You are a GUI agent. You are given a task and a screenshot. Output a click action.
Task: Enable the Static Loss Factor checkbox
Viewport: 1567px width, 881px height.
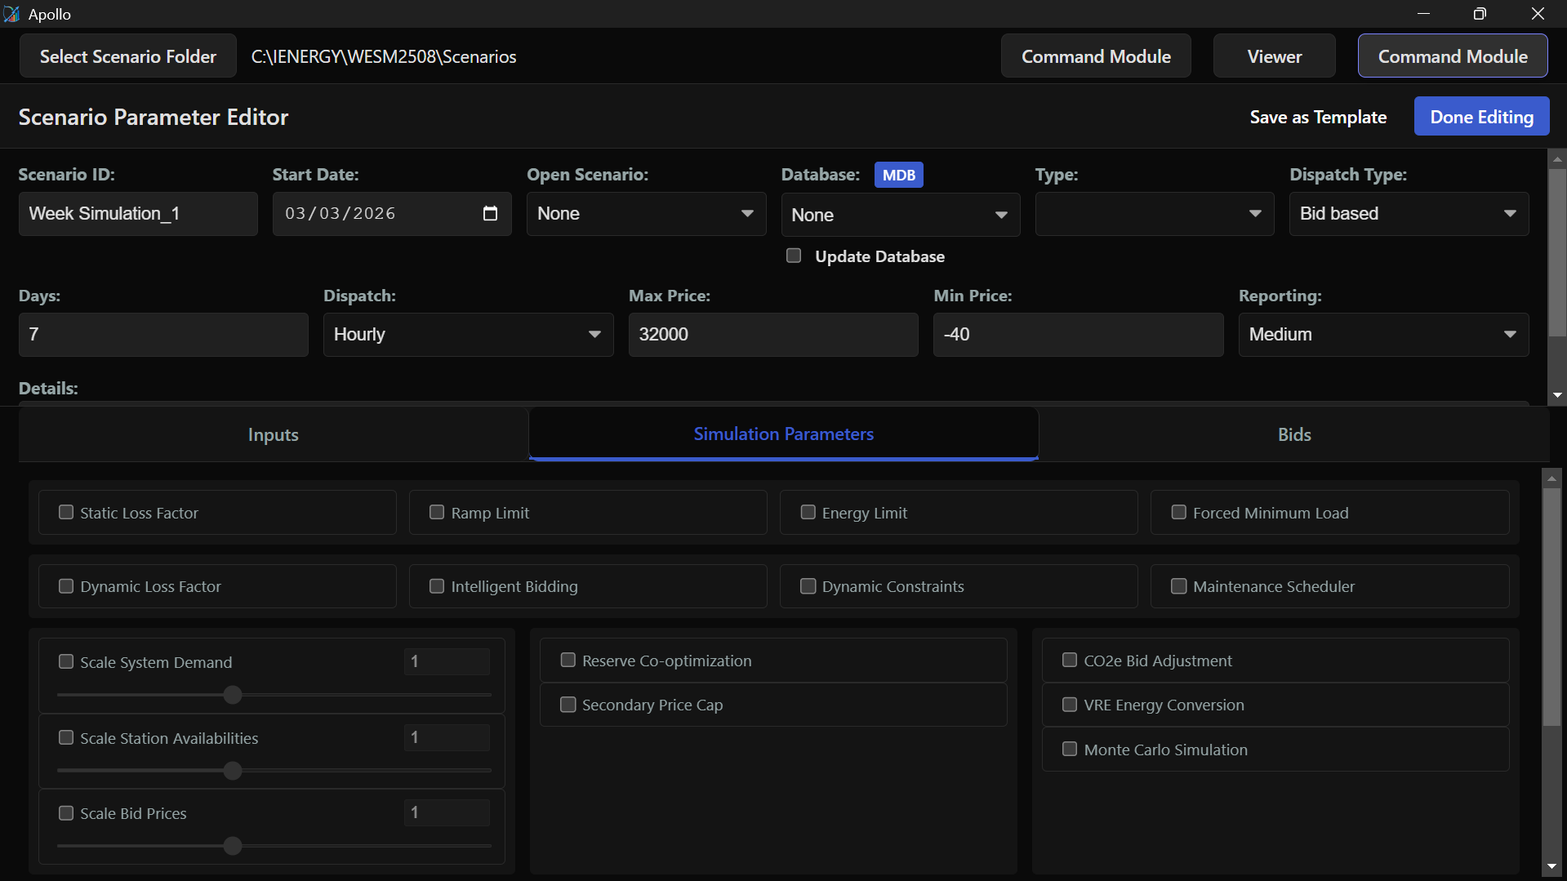[x=66, y=513]
